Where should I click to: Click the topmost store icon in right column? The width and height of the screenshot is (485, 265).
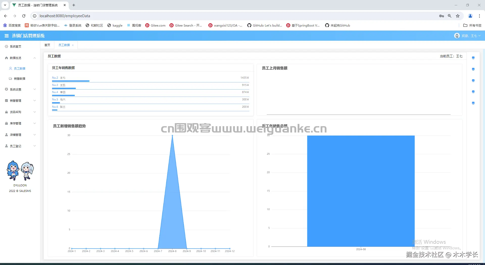[x=473, y=58]
